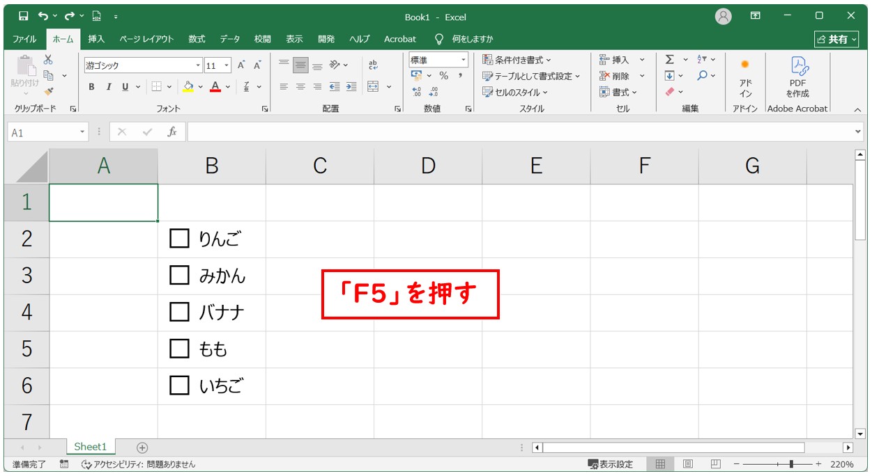Apply Percent Style format

pos(443,76)
